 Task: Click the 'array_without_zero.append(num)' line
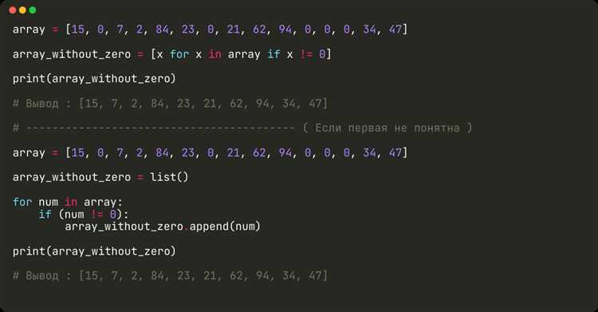coord(163,227)
